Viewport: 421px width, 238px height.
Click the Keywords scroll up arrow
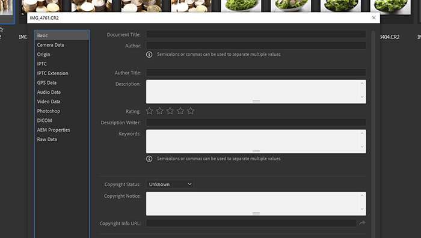pyautogui.click(x=362, y=133)
